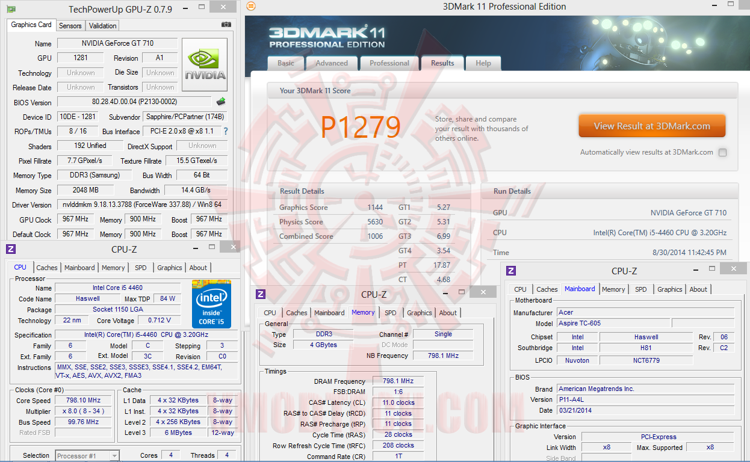
Task: Click the P1279 score value
Action: click(360, 126)
